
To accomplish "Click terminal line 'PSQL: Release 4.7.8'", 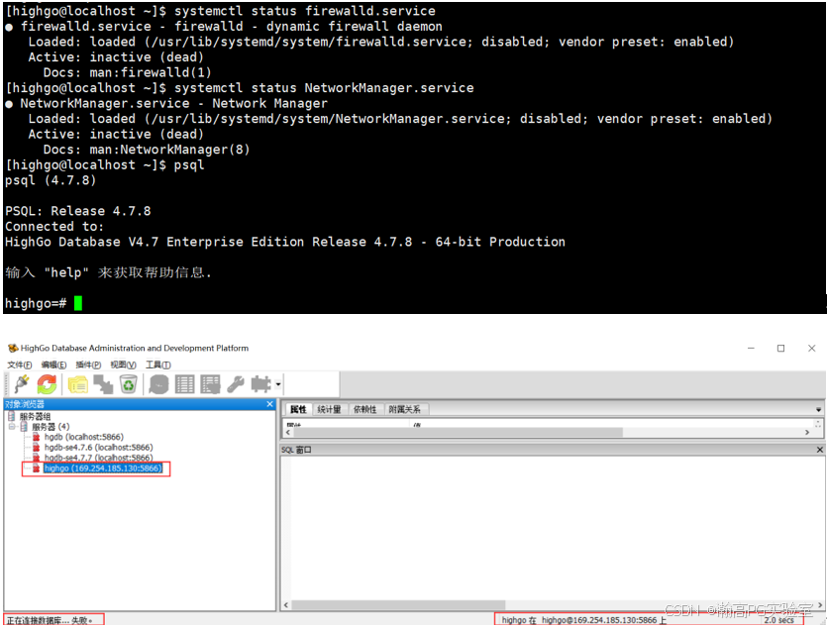I will 78,211.
